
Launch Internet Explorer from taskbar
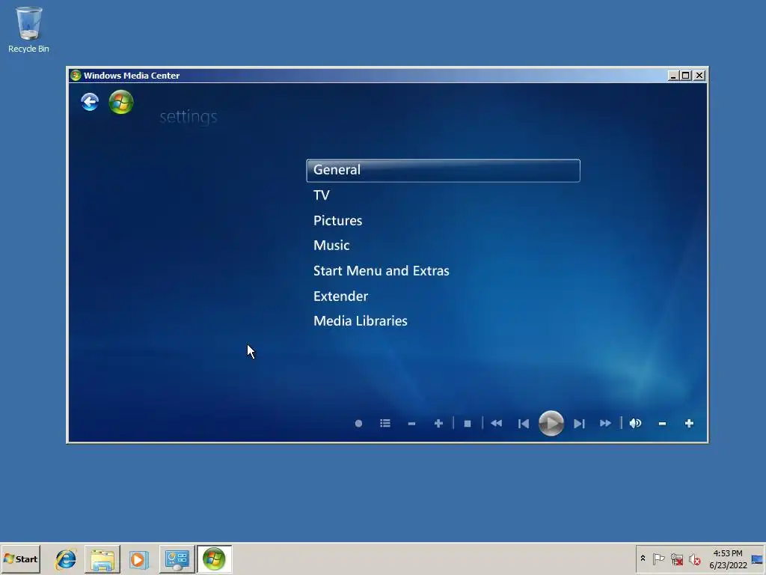coord(66,559)
